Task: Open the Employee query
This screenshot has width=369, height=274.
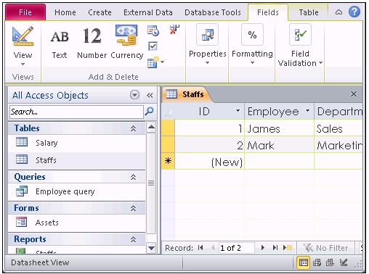Action: (x=77, y=191)
